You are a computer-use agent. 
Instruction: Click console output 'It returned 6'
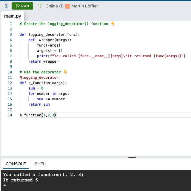click(x=20, y=180)
